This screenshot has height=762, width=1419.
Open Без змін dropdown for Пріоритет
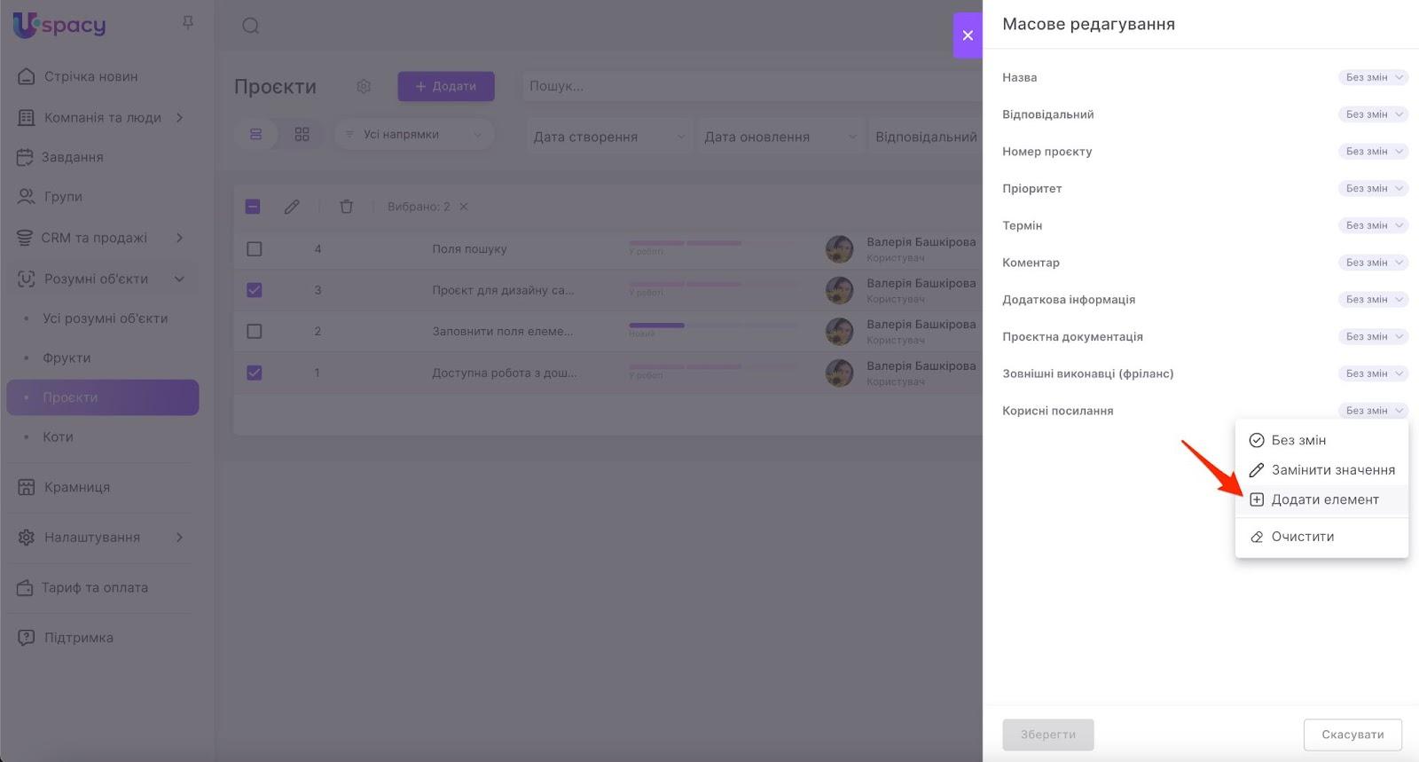(1373, 188)
